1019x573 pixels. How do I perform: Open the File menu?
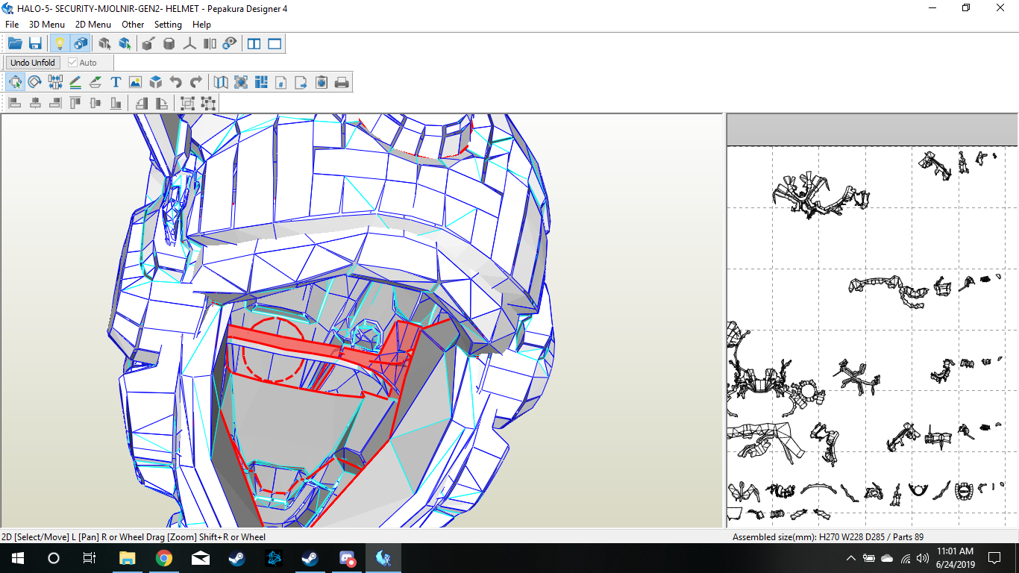coord(12,25)
